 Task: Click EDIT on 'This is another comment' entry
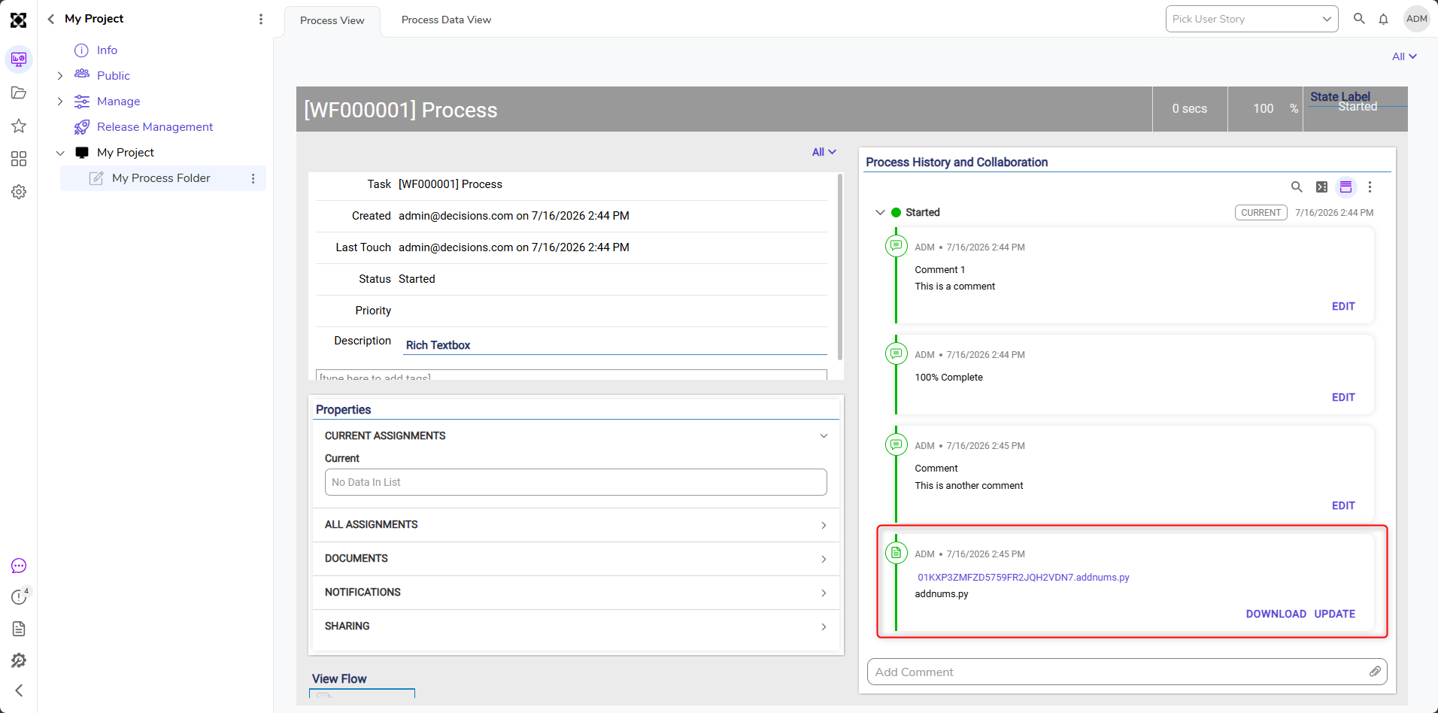pos(1343,505)
